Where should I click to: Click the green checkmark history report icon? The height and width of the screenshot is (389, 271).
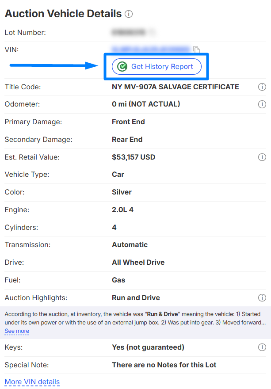pyautogui.click(x=122, y=67)
